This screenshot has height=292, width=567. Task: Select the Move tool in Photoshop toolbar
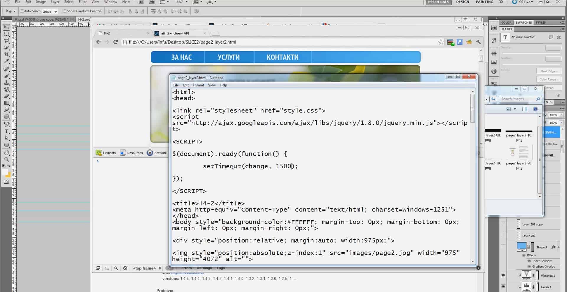6,27
